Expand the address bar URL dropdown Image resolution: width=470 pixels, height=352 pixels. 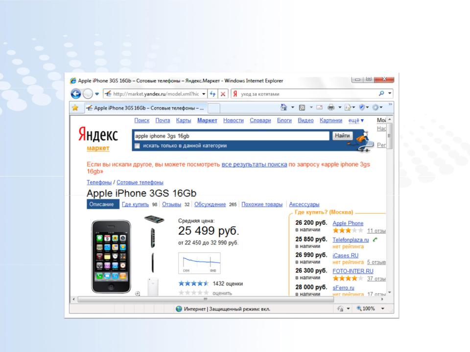tap(204, 94)
